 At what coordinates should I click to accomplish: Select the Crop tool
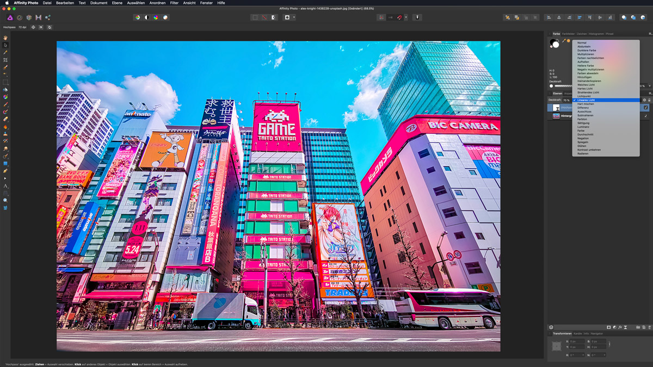pos(5,60)
